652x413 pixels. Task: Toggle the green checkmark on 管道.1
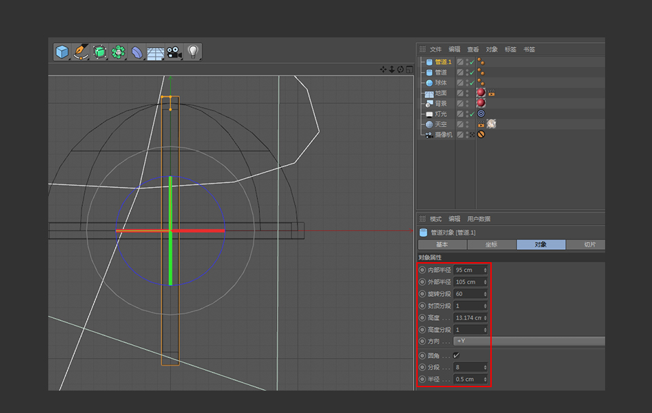(x=472, y=61)
